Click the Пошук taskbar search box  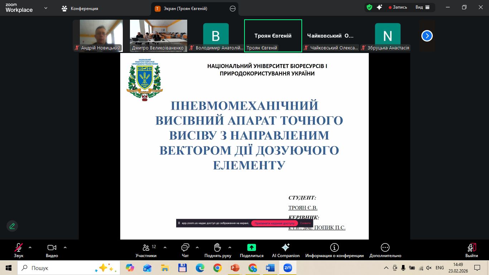(68, 268)
